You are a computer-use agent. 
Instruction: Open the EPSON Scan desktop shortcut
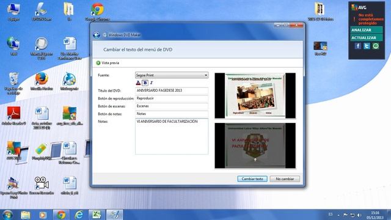click(42, 11)
